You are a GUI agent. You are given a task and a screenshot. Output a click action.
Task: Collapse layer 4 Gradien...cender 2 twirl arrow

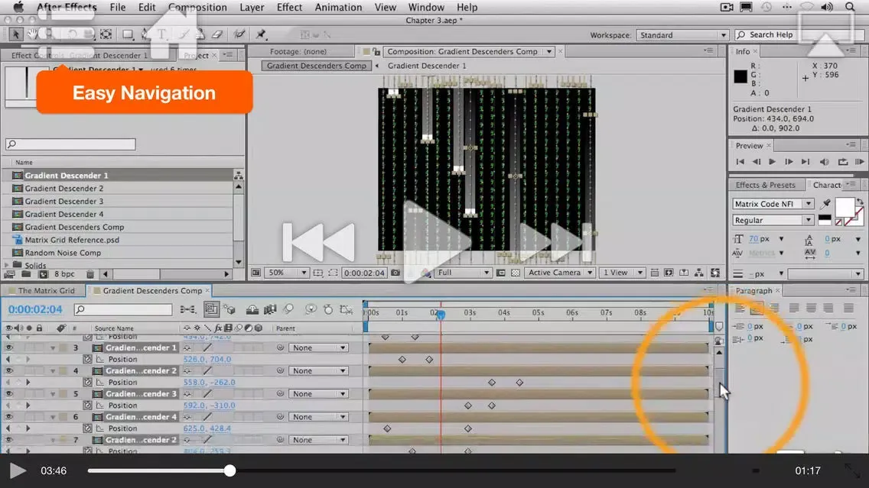pyautogui.click(x=53, y=371)
